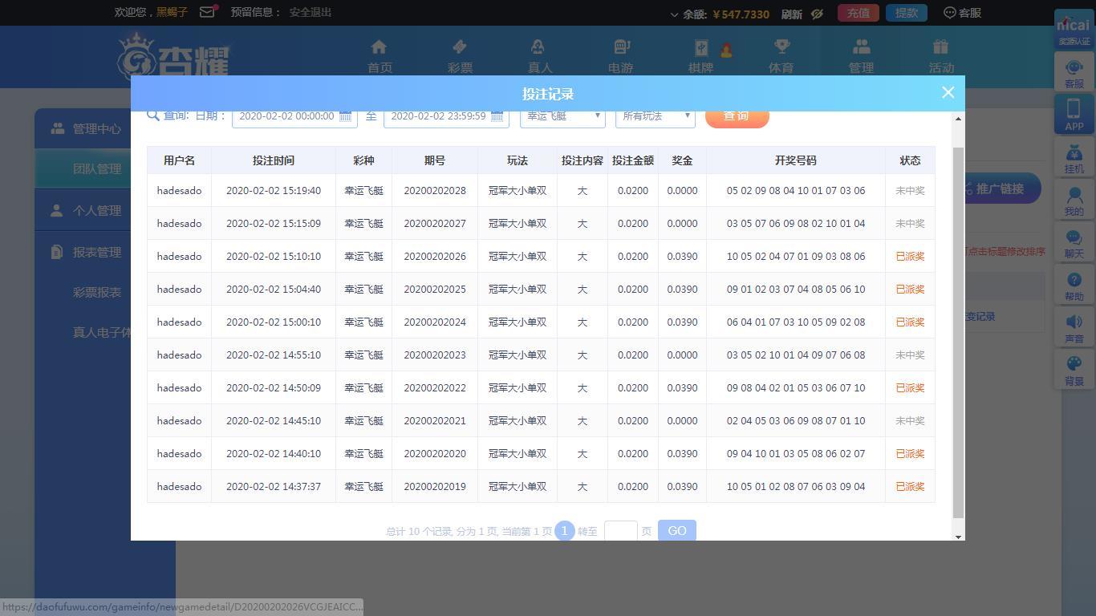Click 安全退出 to log out
Image resolution: width=1096 pixels, height=616 pixels.
pos(311,12)
